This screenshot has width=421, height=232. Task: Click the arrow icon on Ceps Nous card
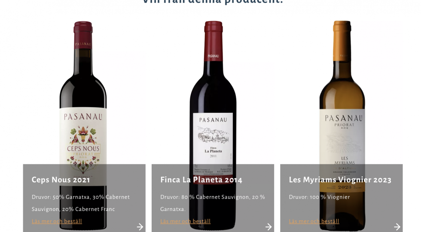[140, 227]
